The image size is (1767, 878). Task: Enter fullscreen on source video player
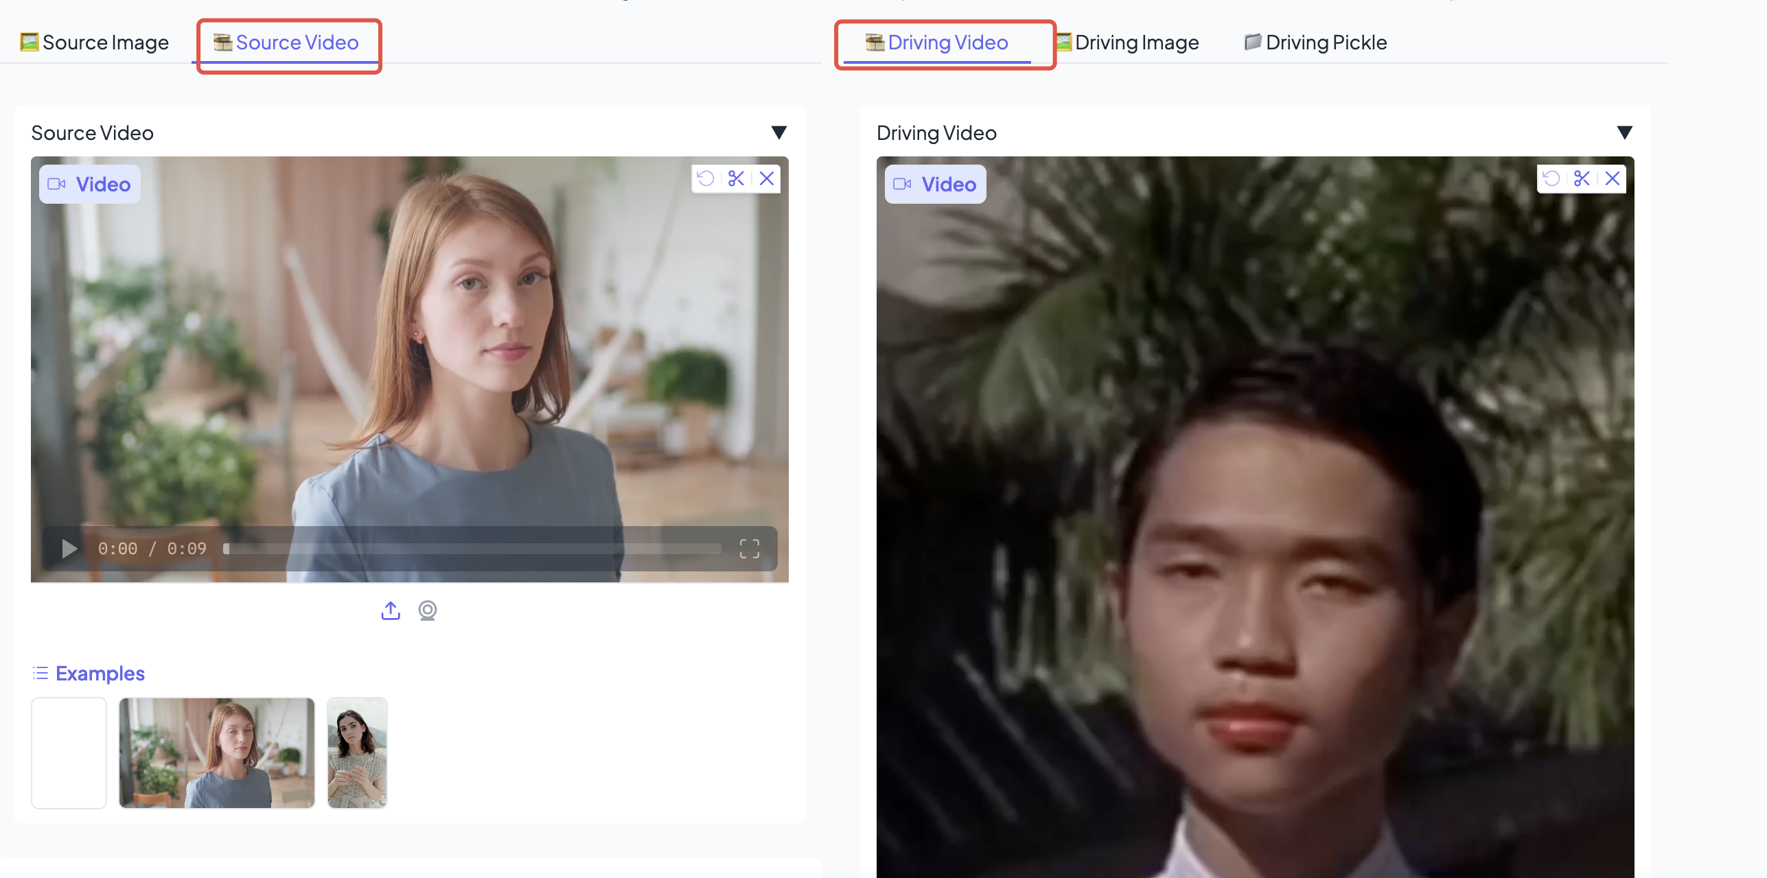(749, 549)
